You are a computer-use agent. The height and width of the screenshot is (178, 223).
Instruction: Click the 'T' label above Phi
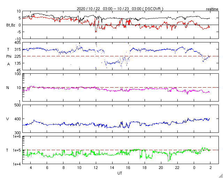click(x=8, y=49)
